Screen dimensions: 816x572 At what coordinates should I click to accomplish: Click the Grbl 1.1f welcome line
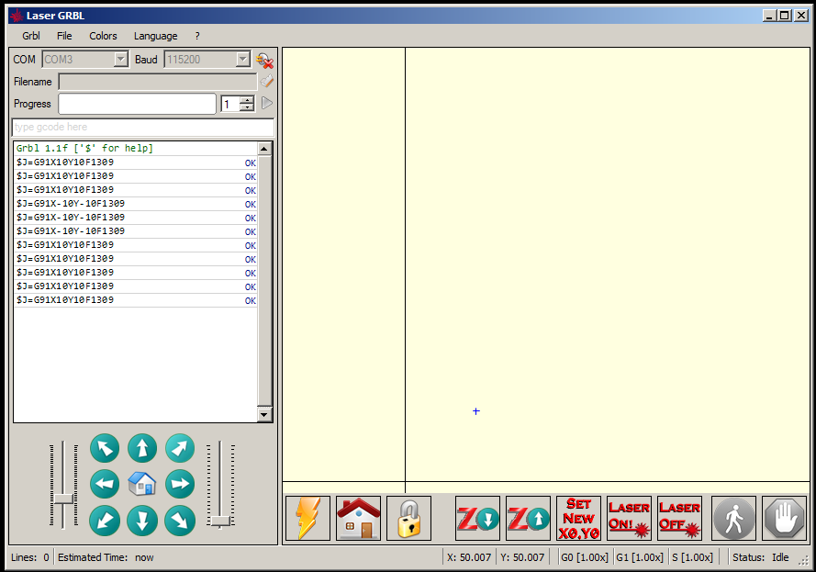84,148
